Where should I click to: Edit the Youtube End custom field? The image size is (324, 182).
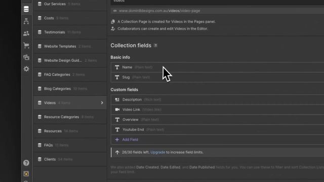tap(217, 129)
